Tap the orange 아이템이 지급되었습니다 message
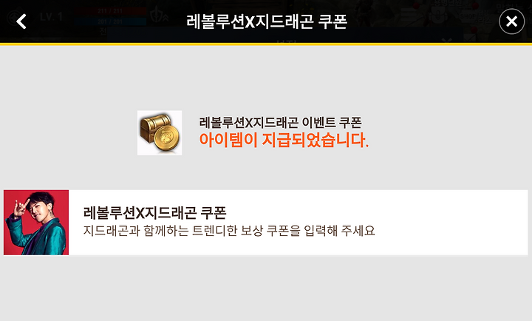This screenshot has height=321, width=532. pos(284,140)
